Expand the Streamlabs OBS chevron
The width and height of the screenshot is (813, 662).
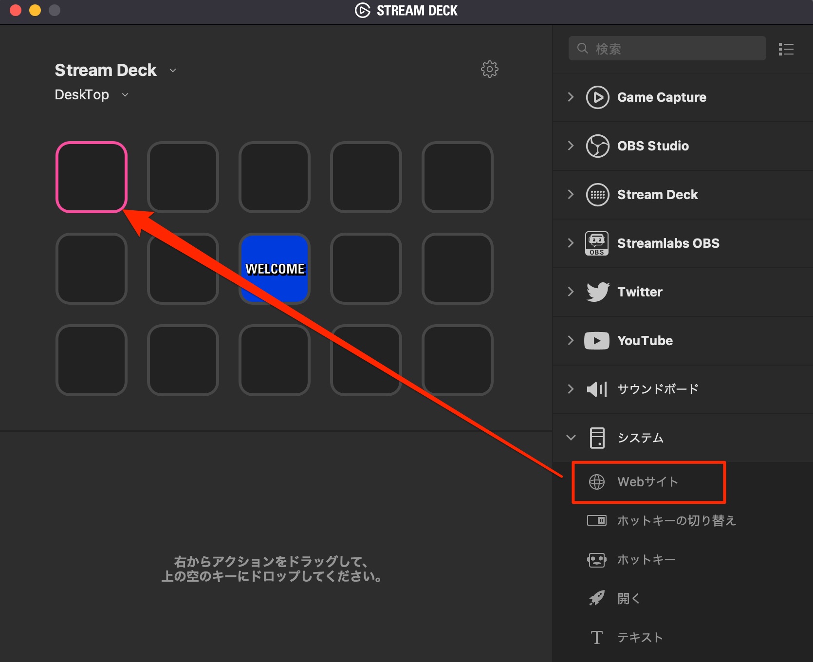tap(571, 243)
